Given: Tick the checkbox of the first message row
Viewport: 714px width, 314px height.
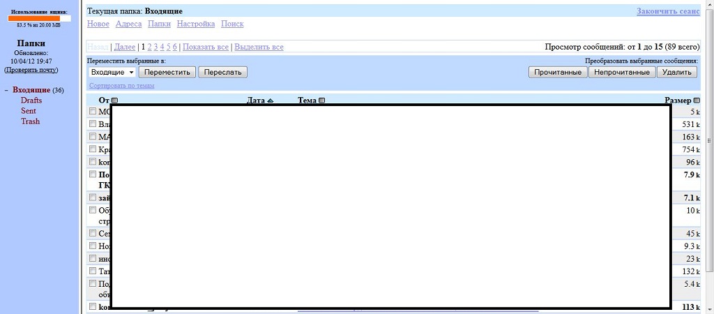Looking at the screenshot, I should click(x=93, y=112).
